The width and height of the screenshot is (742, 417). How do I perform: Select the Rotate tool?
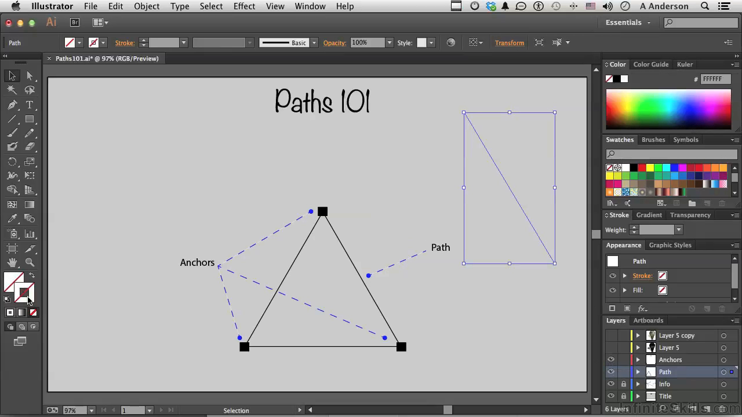coord(12,162)
